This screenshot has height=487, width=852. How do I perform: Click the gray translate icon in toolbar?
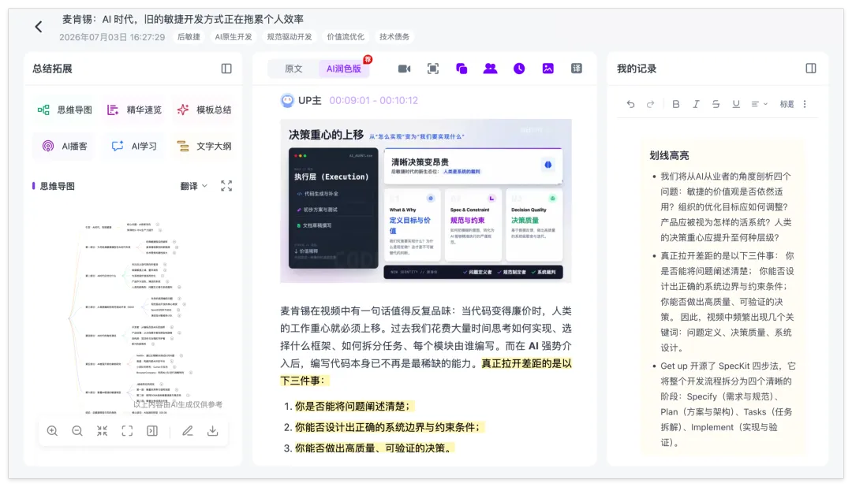pos(577,69)
